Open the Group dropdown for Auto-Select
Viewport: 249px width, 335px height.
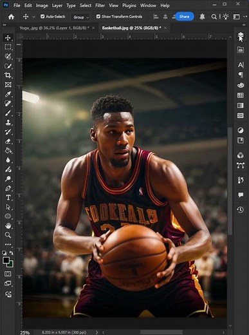pyautogui.click(x=80, y=17)
